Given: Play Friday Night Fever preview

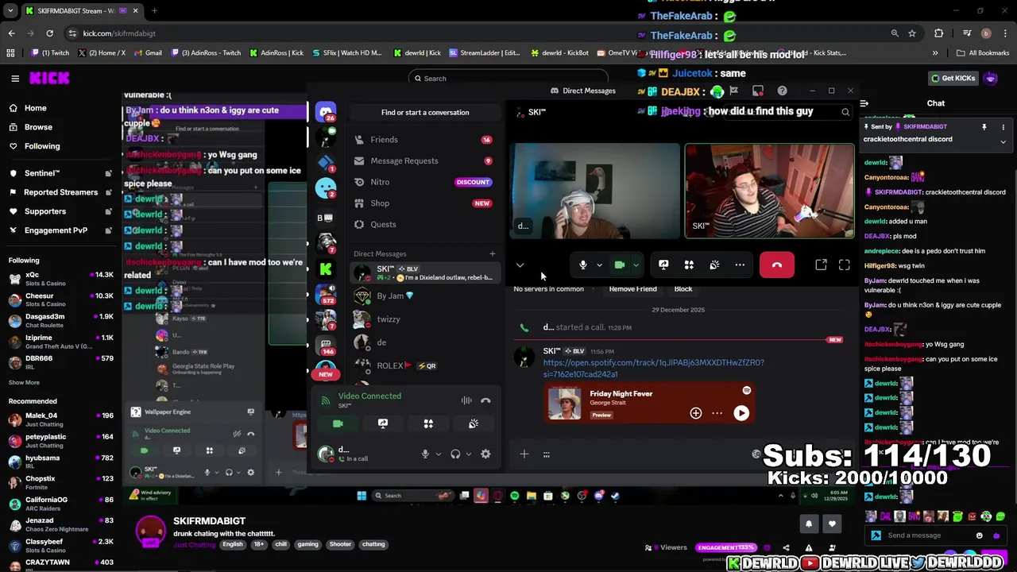Looking at the screenshot, I should coord(741,413).
